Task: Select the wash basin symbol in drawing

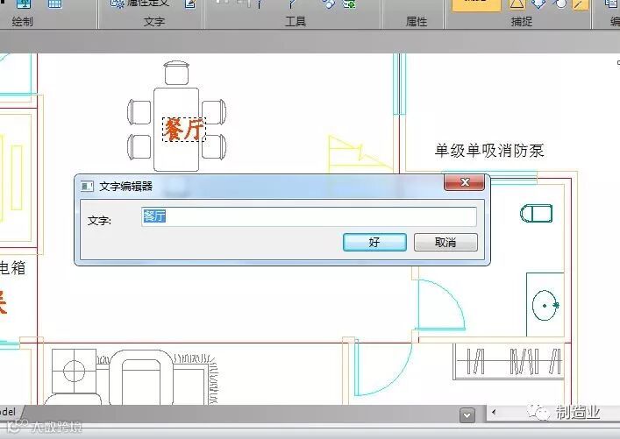Action: coord(545,305)
